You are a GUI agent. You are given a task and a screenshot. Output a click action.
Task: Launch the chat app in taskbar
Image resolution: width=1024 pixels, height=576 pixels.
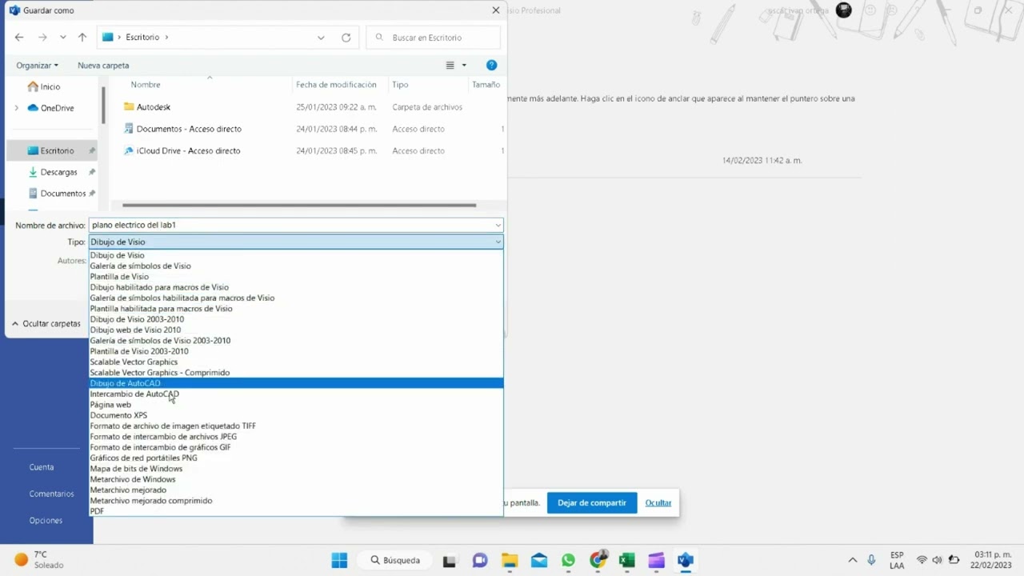coord(480,561)
